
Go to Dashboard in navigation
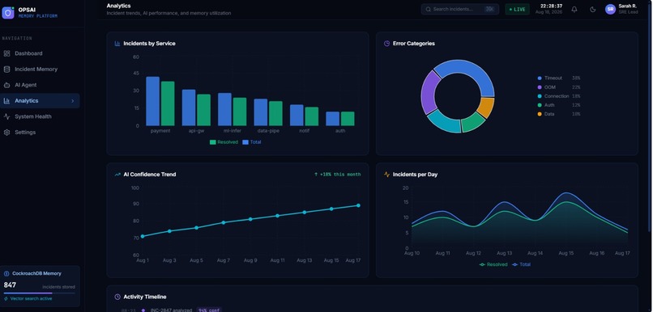(40, 53)
